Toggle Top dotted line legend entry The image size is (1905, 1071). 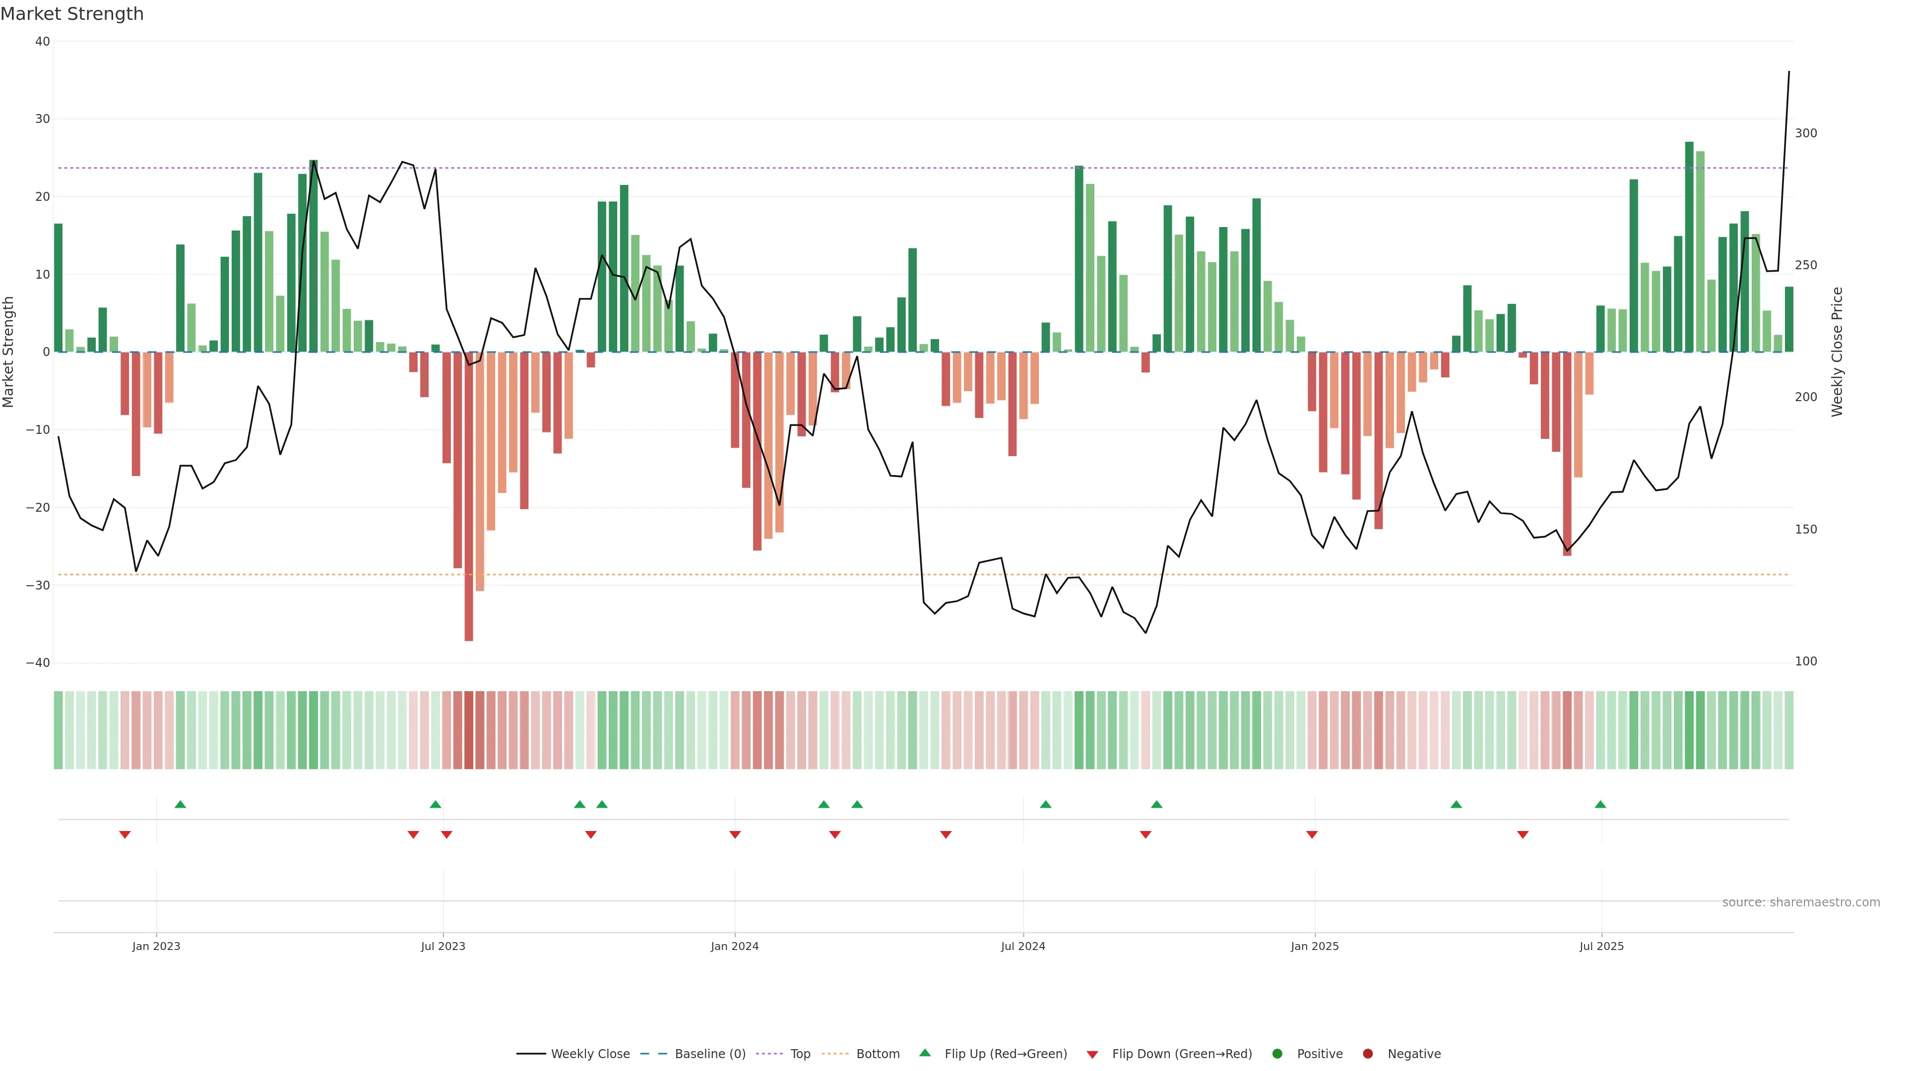click(799, 1053)
